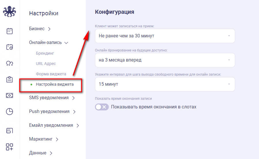
Task: Open the '15 минут' interval dropdown
Action: [165, 84]
